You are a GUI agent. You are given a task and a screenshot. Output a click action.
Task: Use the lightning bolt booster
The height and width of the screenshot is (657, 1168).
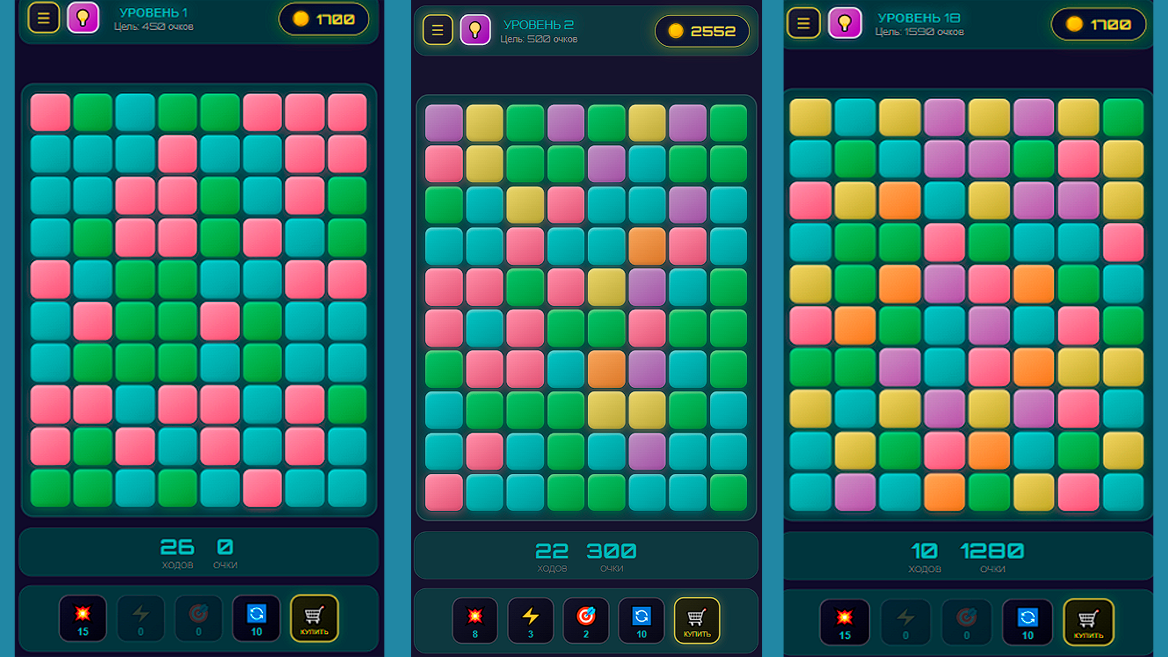click(x=530, y=620)
